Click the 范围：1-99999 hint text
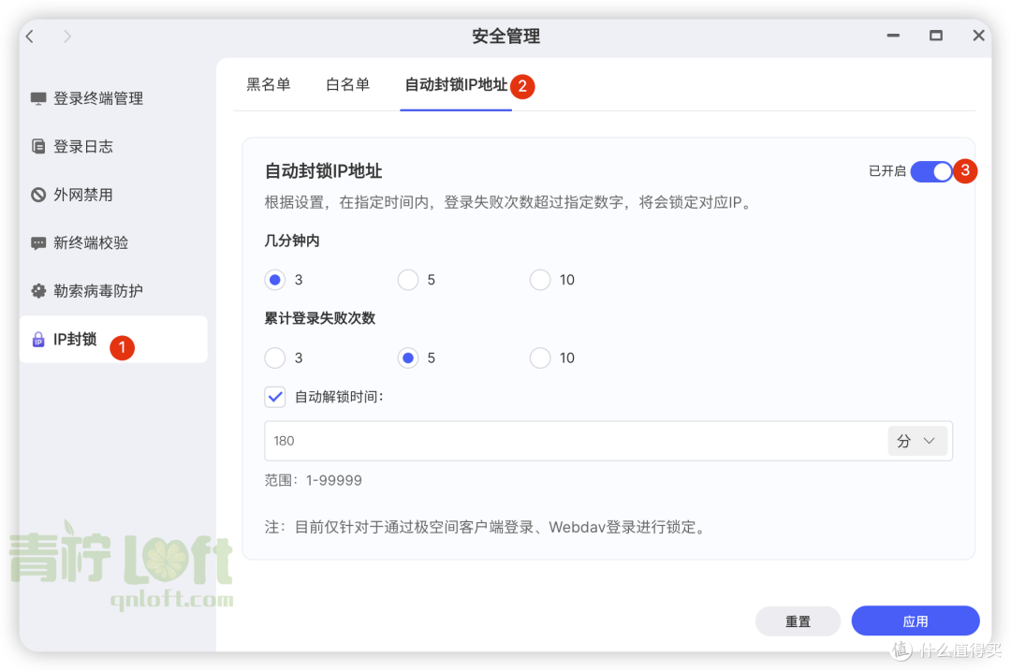Image resolution: width=1011 pixels, height=671 pixels. point(314,480)
